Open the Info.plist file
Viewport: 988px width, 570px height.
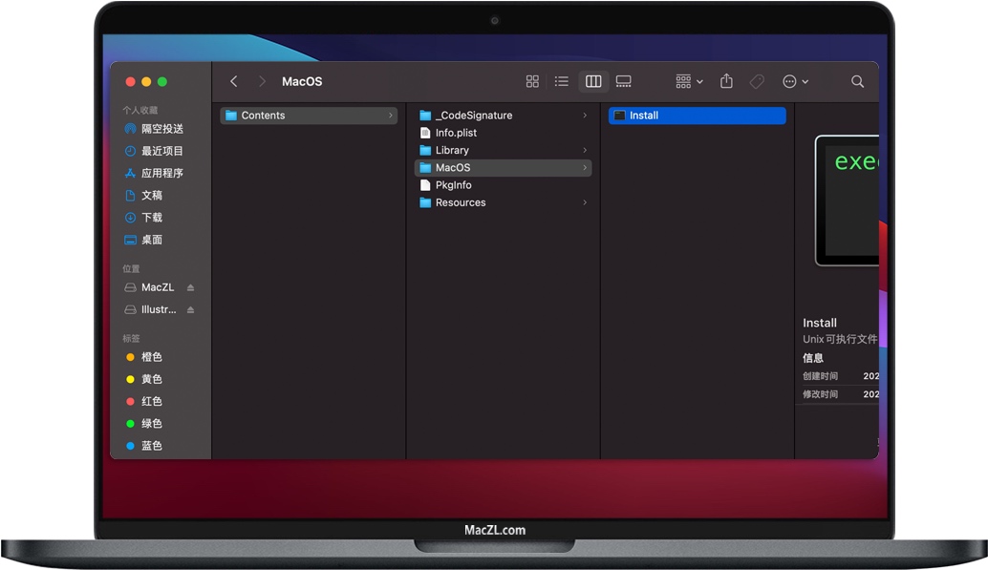[457, 133]
